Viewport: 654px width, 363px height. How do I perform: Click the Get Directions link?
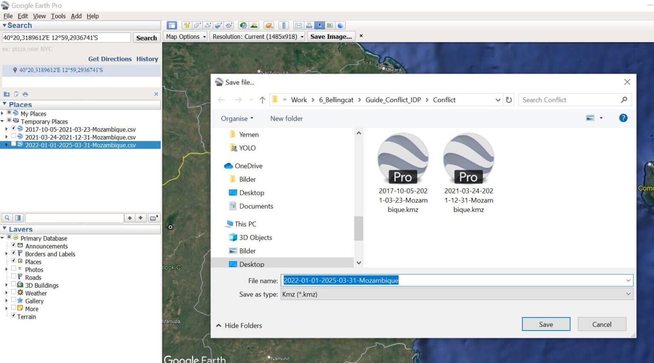[110, 59]
